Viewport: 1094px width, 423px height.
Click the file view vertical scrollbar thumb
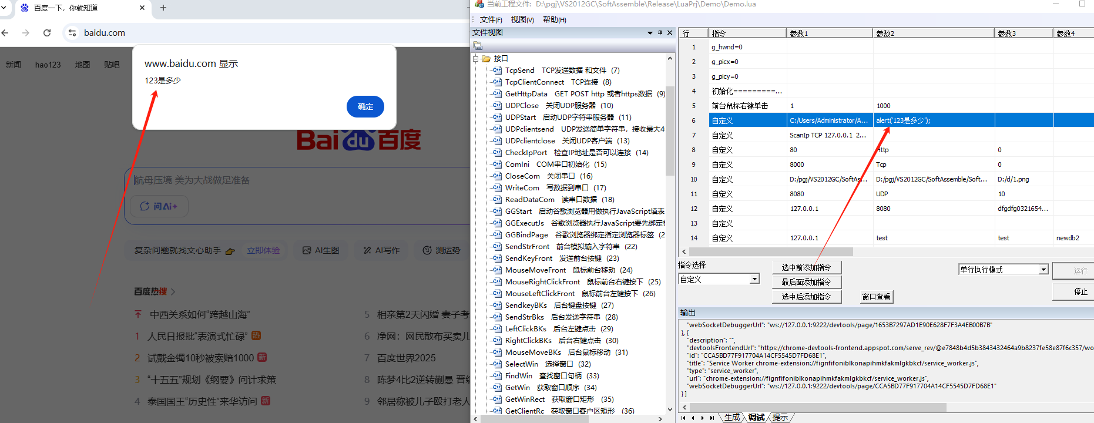[x=670, y=130]
